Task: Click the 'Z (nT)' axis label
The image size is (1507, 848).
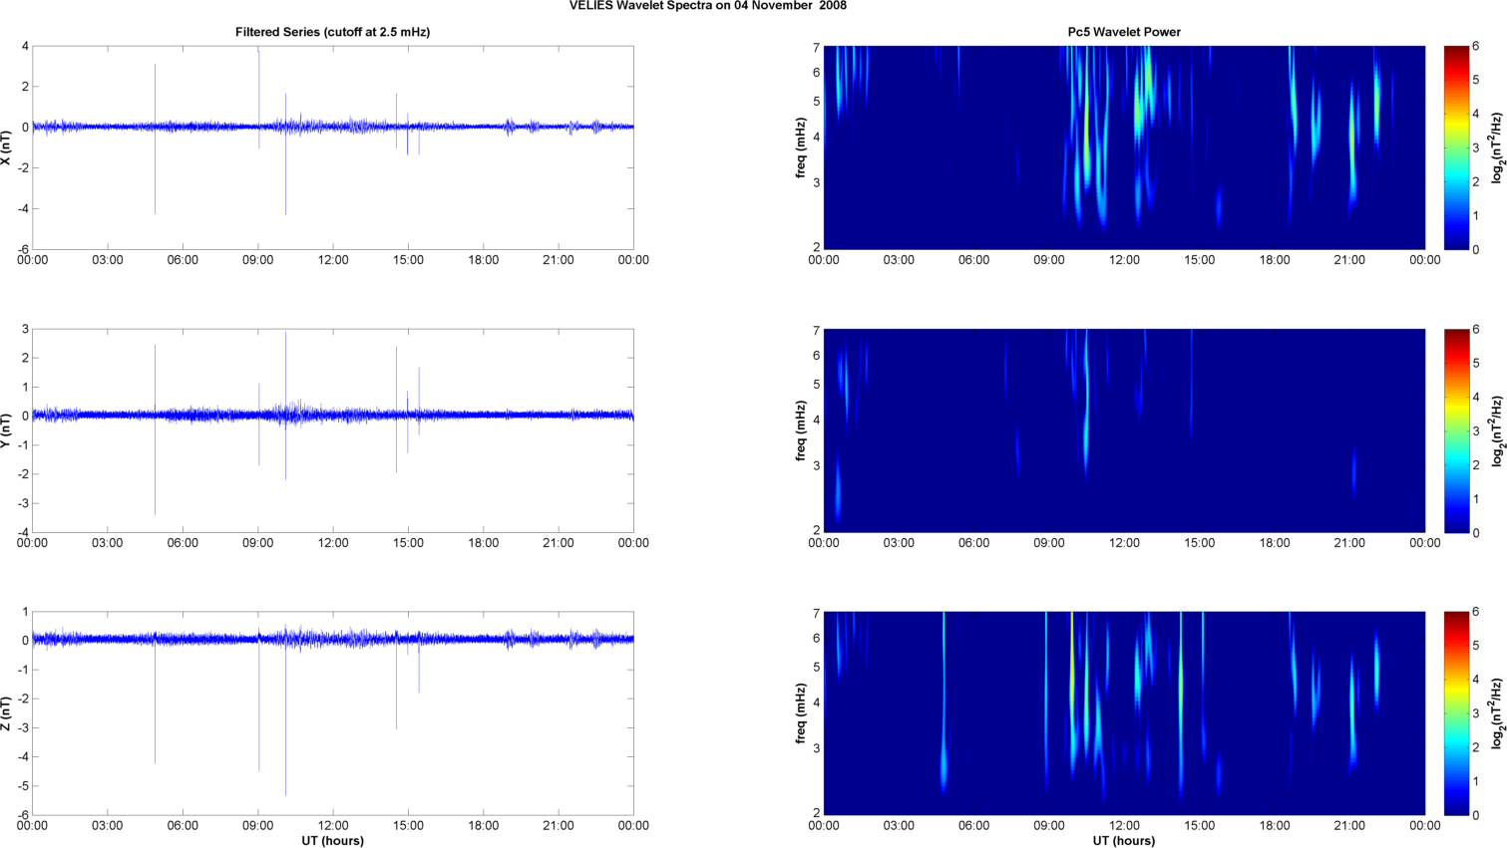Action: pyautogui.click(x=7, y=713)
